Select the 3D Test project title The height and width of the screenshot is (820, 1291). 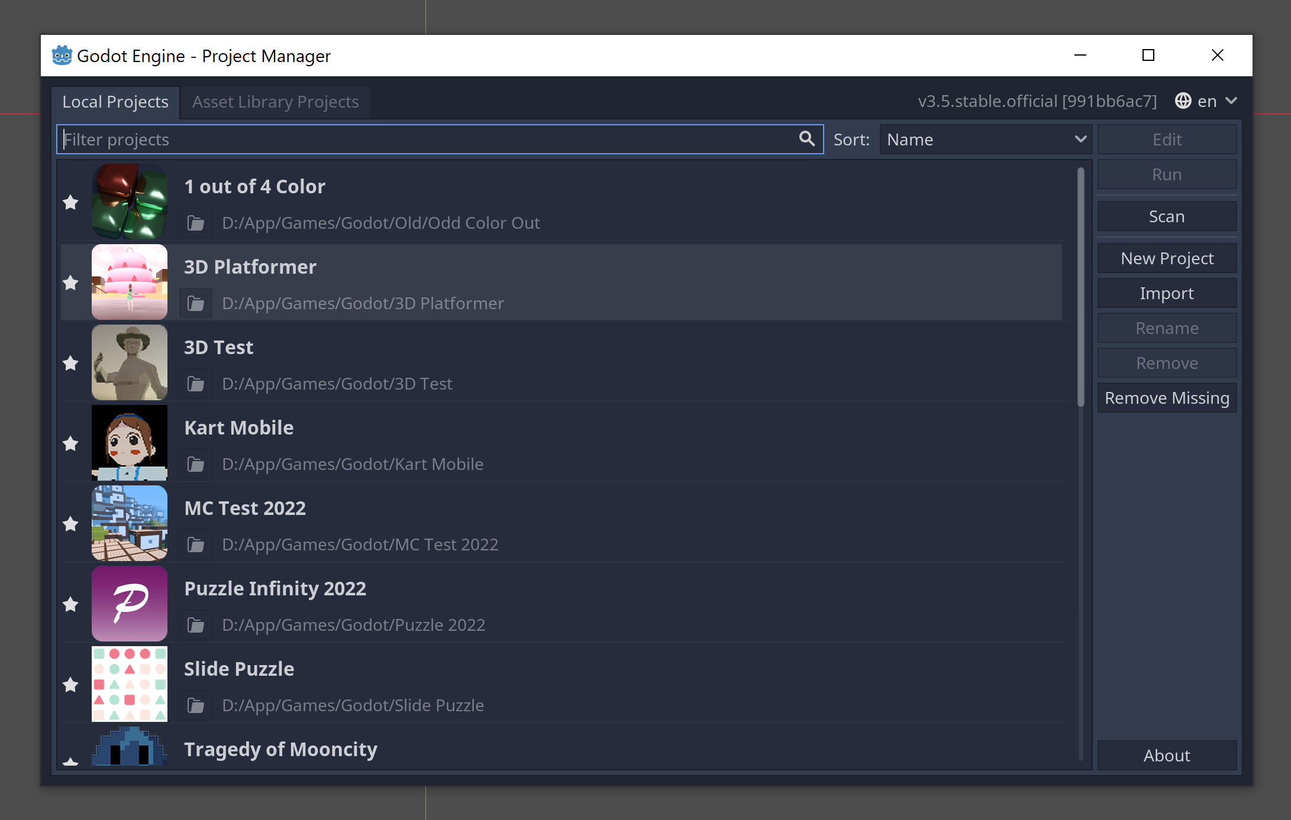219,347
